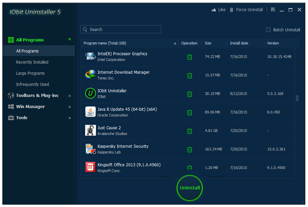Select the Java coffee cup icon
Viewport: 308px width, 207px height.
click(x=90, y=112)
